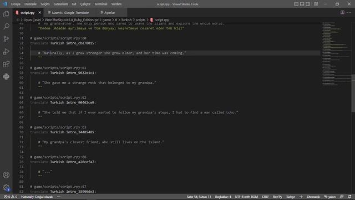The image size is (355, 200).
Task: Open the Manage gear icon
Action: pyautogui.click(x=6, y=188)
